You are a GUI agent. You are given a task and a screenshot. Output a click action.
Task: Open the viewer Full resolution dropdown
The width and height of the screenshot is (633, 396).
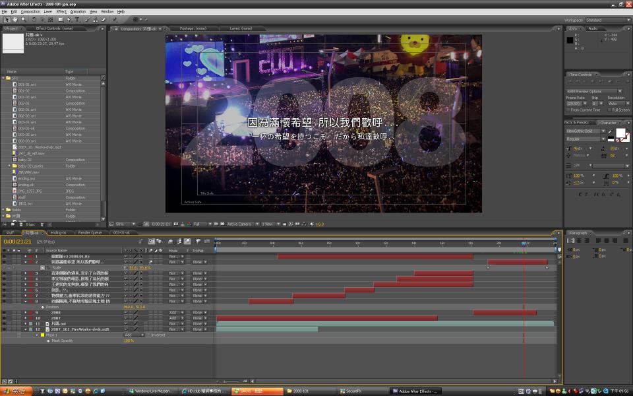tap(198, 224)
